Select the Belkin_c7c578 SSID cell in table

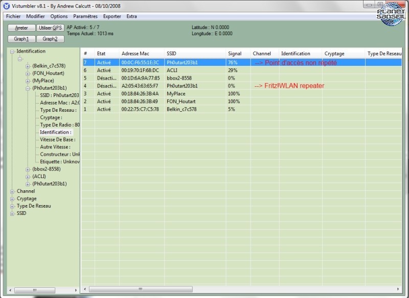tap(181, 109)
